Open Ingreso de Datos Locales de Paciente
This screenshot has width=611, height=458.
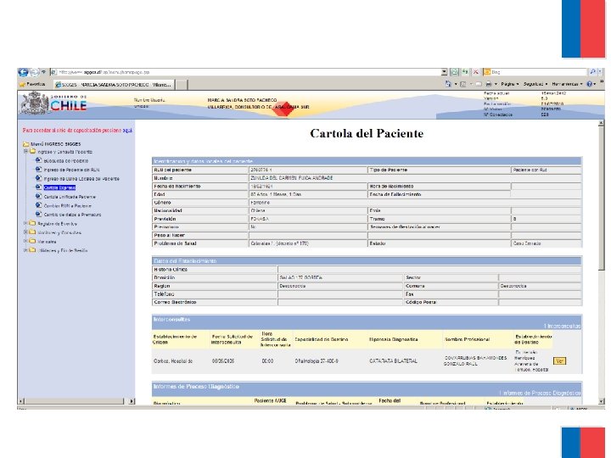[x=81, y=179]
